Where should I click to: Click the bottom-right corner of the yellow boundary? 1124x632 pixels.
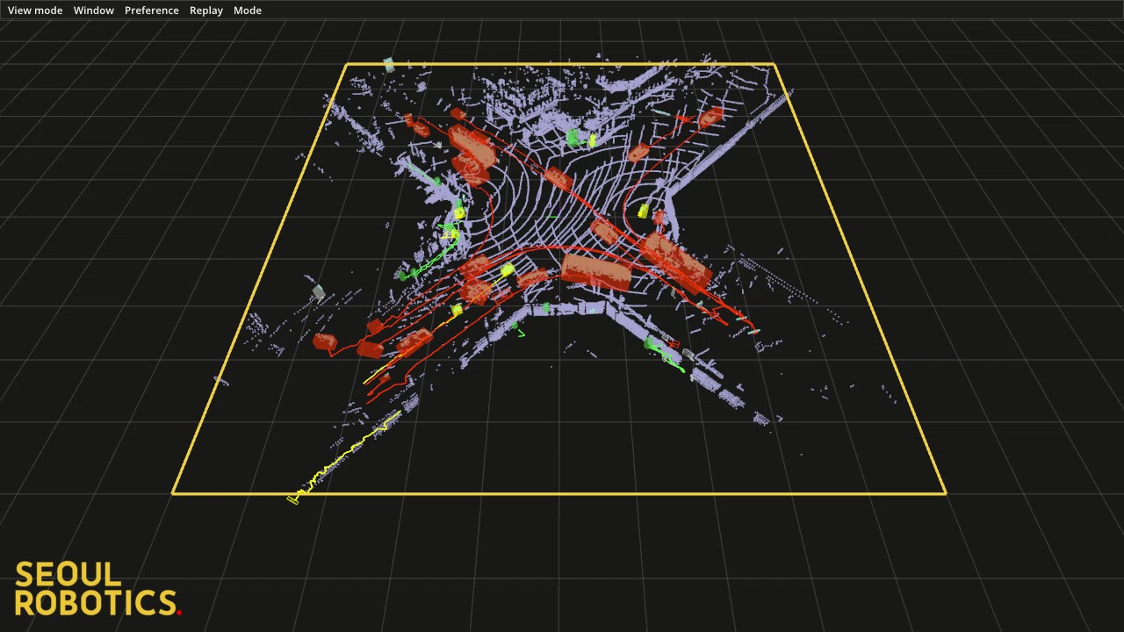pyautogui.click(x=946, y=493)
